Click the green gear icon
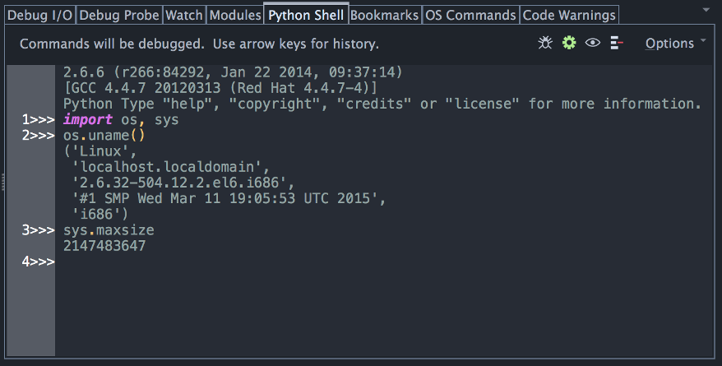Screen dimensions: 722x366 pos(568,43)
